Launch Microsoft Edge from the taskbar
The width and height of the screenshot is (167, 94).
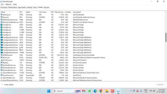95,91
